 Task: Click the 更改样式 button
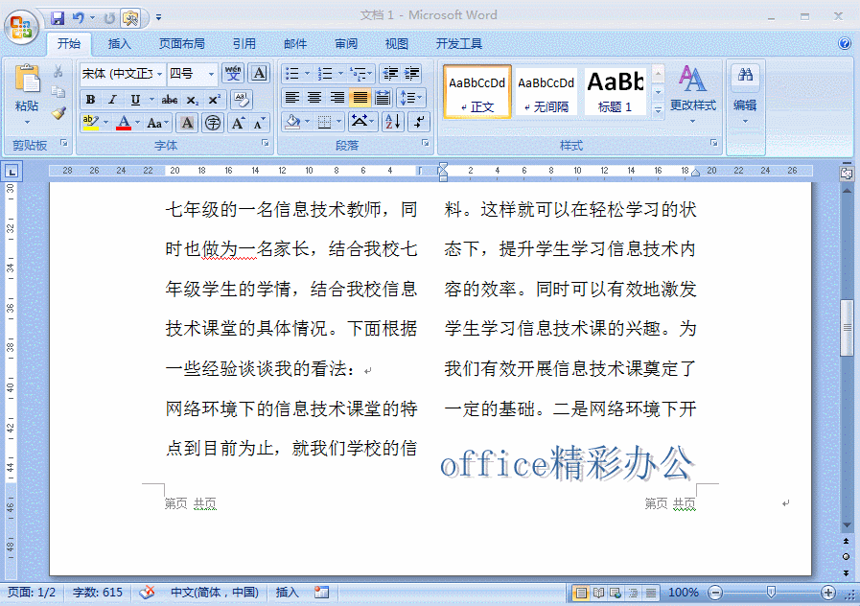click(x=693, y=94)
